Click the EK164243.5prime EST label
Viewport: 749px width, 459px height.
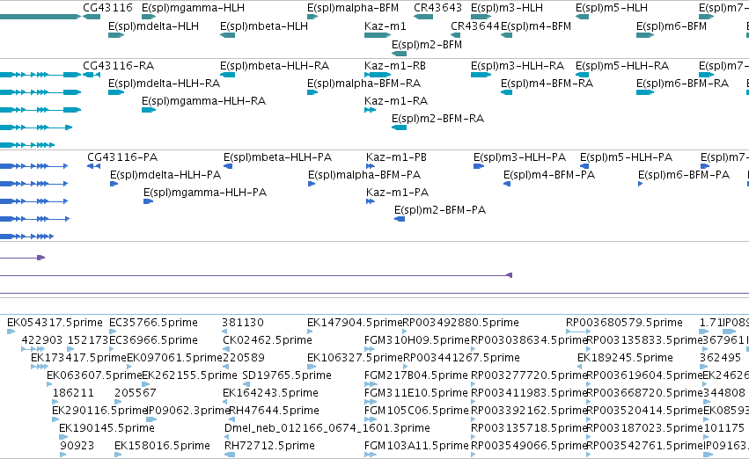[x=270, y=394]
